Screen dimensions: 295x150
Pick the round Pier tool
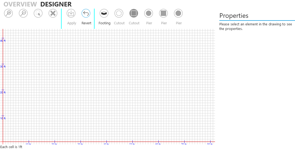[x=149, y=13]
